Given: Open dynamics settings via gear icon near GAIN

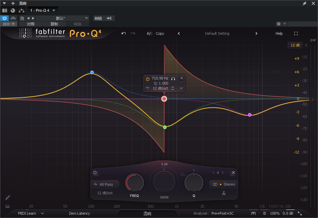Looking at the screenshot, I should click(x=182, y=174).
